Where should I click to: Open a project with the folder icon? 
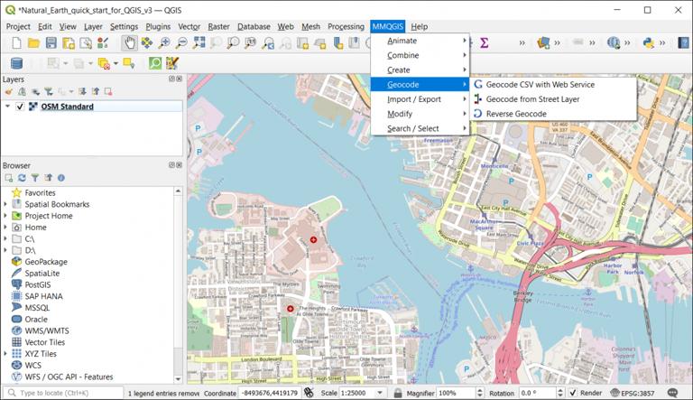(x=33, y=43)
